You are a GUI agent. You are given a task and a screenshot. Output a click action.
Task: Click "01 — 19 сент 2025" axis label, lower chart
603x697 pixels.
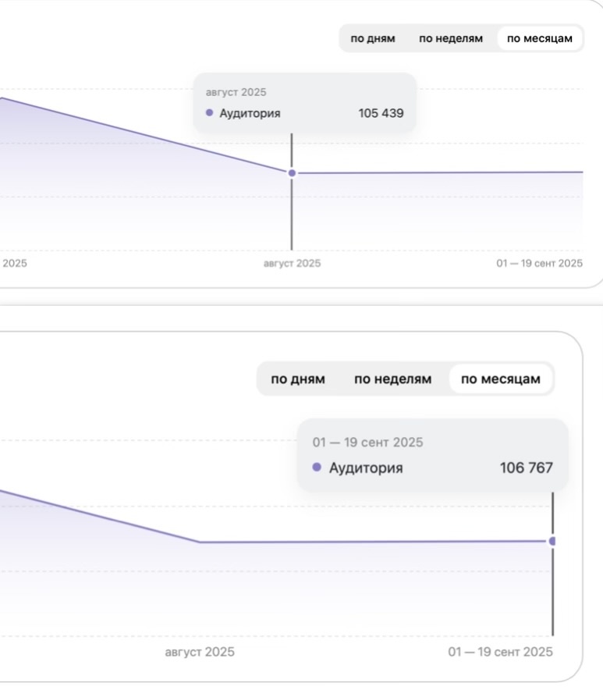500,653
